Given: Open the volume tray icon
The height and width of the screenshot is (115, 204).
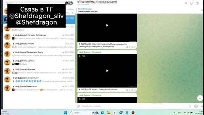Looking at the screenshot, I should 188,112.
